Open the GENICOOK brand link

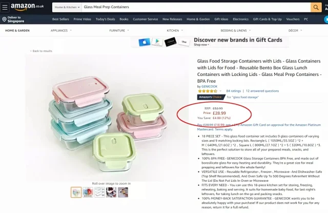click(x=210, y=87)
